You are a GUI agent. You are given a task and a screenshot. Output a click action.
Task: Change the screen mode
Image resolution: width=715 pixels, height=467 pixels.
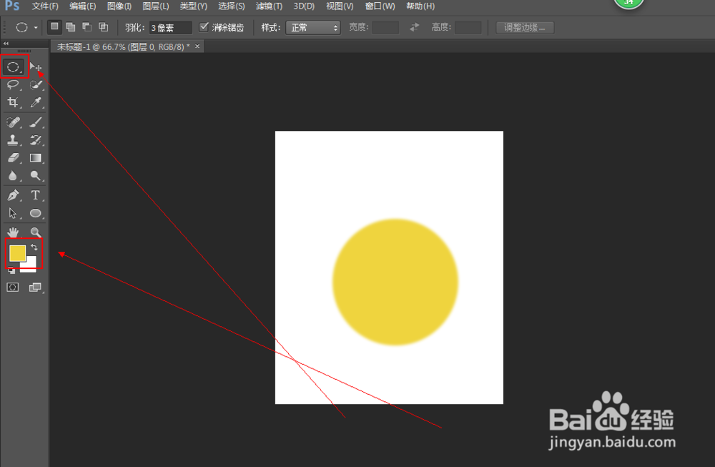click(x=35, y=287)
